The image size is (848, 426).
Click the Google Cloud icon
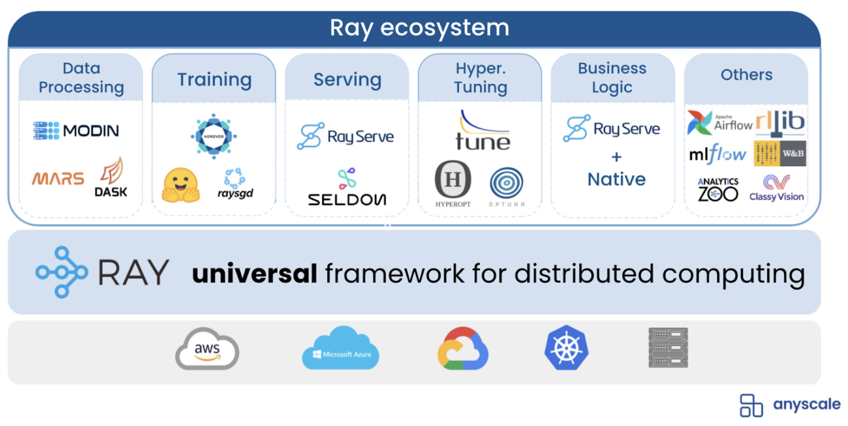463,348
